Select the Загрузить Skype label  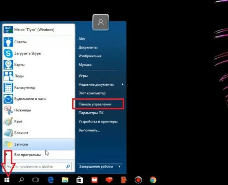pos(27,53)
